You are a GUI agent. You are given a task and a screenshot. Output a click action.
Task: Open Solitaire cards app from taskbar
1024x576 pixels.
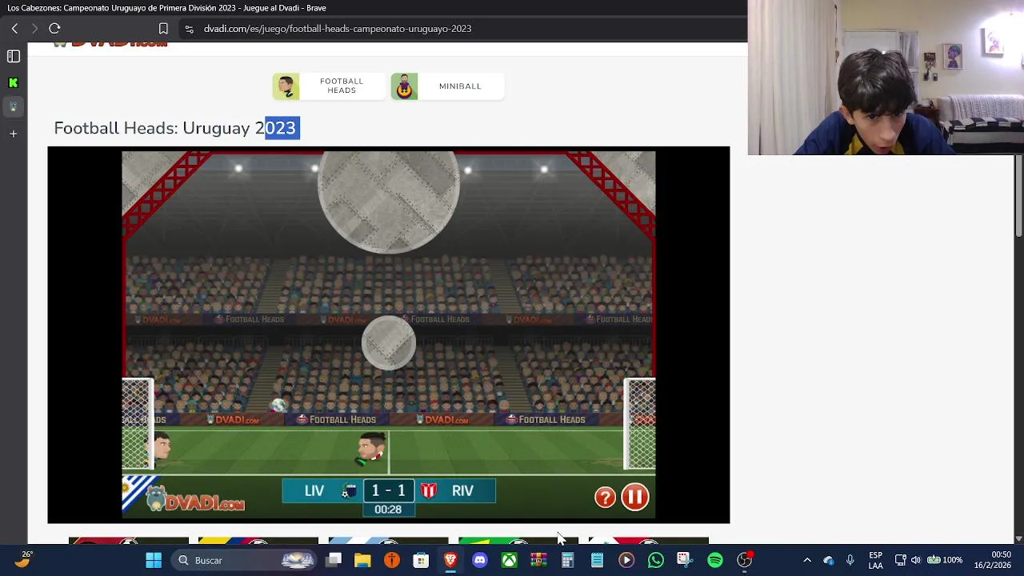[x=684, y=560]
